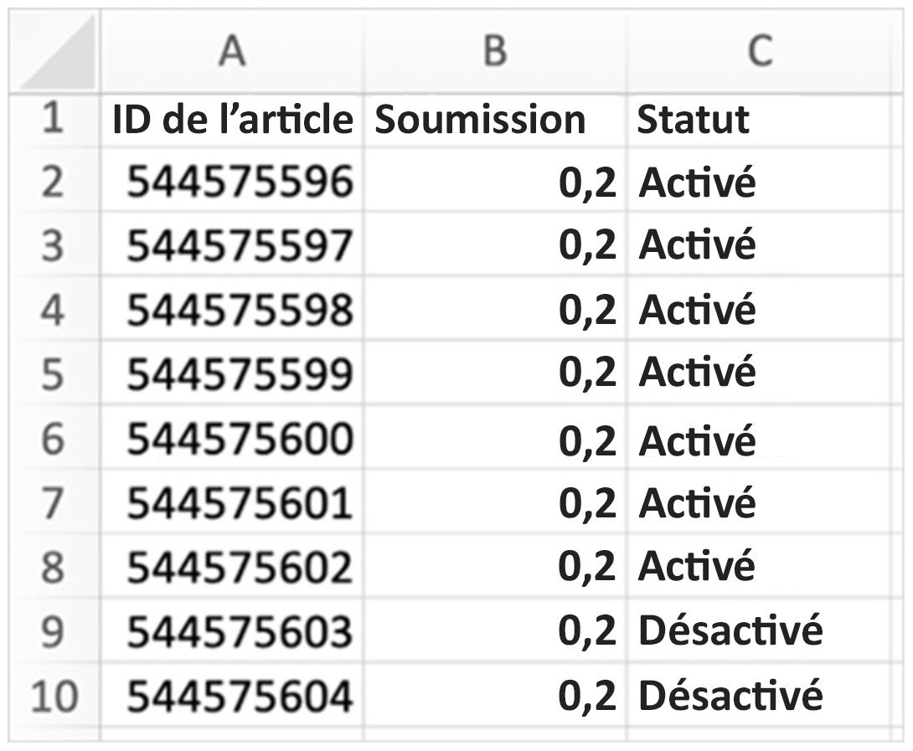Click the 'ID de l'article' header cell
Image resolution: width=913 pixels, height=751 pixels.
click(x=232, y=119)
